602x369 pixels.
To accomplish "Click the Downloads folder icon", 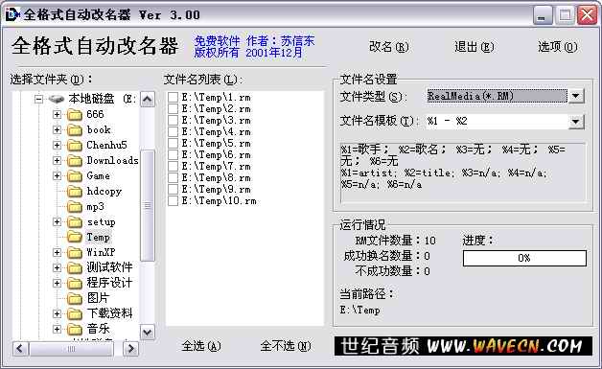I will pyautogui.click(x=75, y=160).
